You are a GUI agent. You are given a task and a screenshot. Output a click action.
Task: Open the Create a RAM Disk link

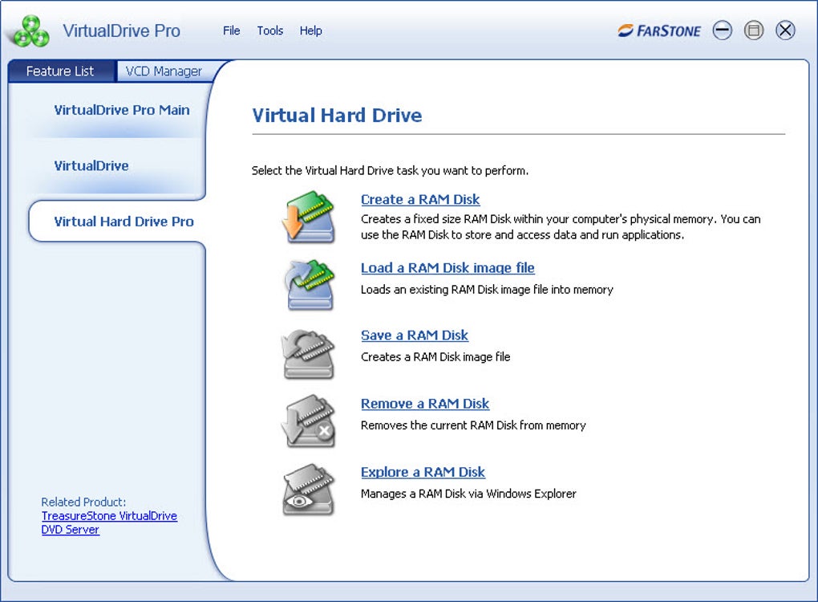pos(420,199)
